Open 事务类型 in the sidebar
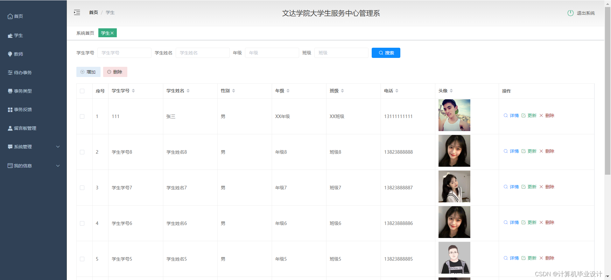Image resolution: width=611 pixels, height=280 pixels. 33,91
